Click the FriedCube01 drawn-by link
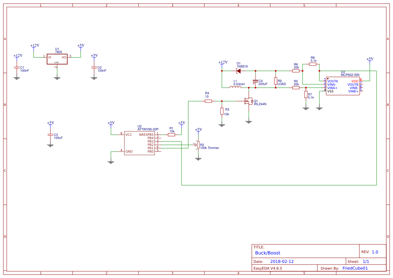The image size is (393, 278). [355, 268]
